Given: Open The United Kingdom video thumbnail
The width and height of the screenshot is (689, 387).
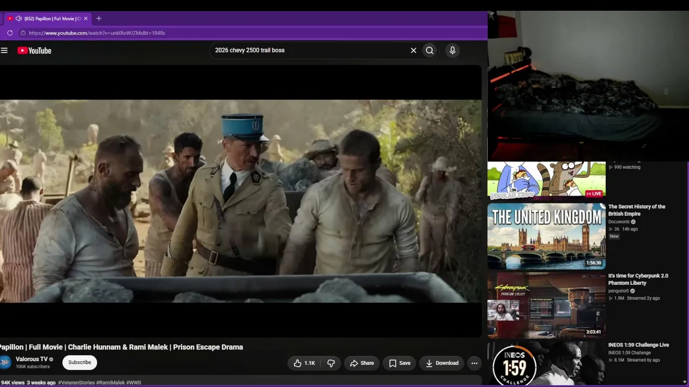Looking at the screenshot, I should pos(546,236).
